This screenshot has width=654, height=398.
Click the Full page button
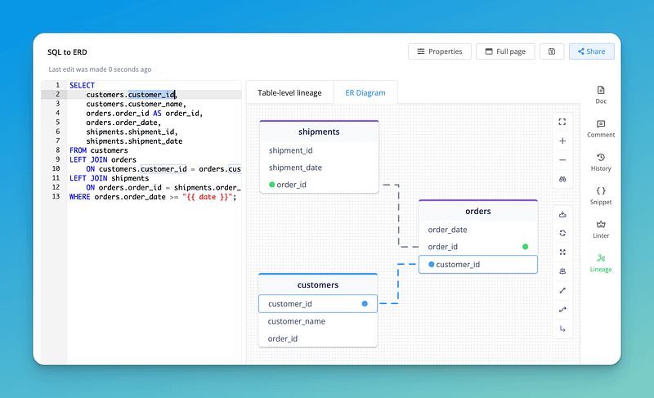pos(505,51)
